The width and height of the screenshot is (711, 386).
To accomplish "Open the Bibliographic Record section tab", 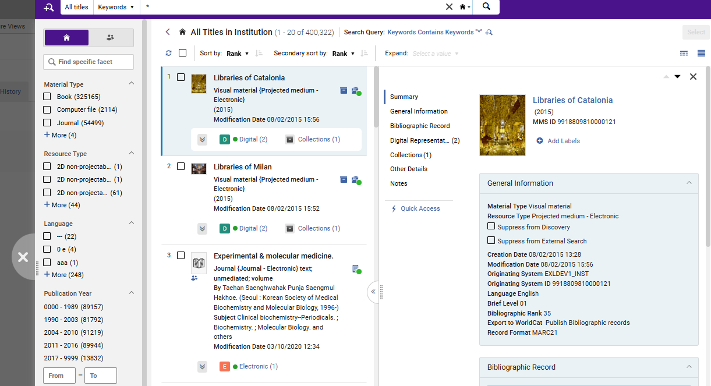I will 420,126.
